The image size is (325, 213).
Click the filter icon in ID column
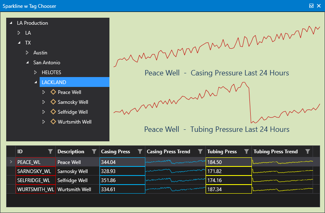pyautogui.click(x=50, y=152)
